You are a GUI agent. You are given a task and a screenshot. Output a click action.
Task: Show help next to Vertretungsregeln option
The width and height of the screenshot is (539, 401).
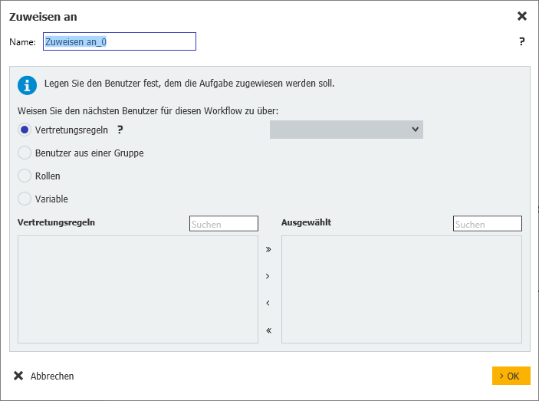coord(120,130)
